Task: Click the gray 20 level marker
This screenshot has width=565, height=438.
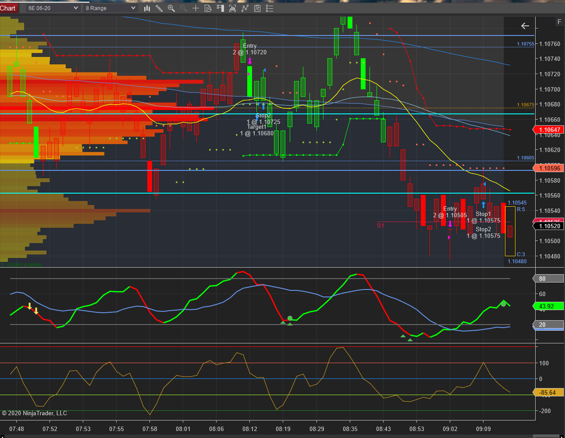Action: click(x=548, y=325)
